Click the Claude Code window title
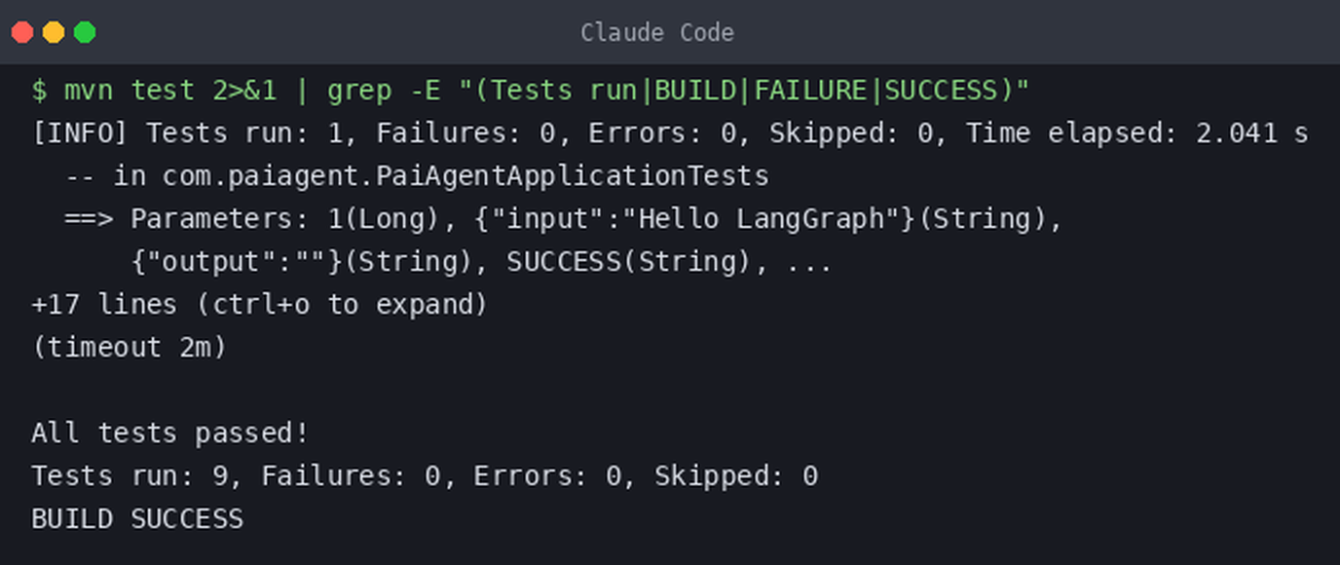The height and width of the screenshot is (565, 1340). pos(657,33)
